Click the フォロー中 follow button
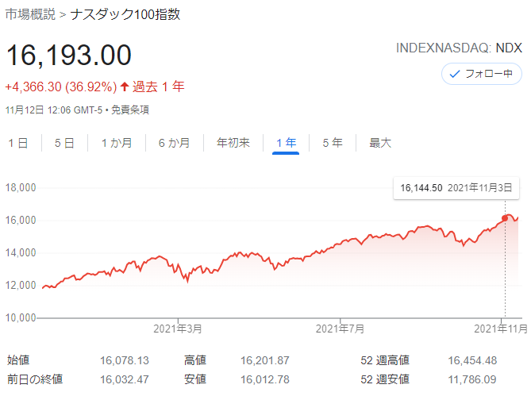This screenshot has width=531, height=396. click(481, 74)
